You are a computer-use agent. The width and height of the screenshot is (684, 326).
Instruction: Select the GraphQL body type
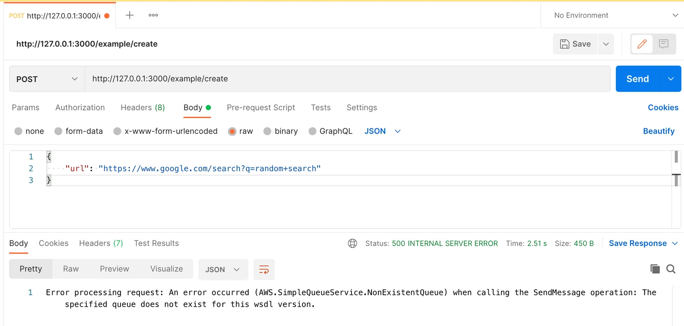coord(330,131)
